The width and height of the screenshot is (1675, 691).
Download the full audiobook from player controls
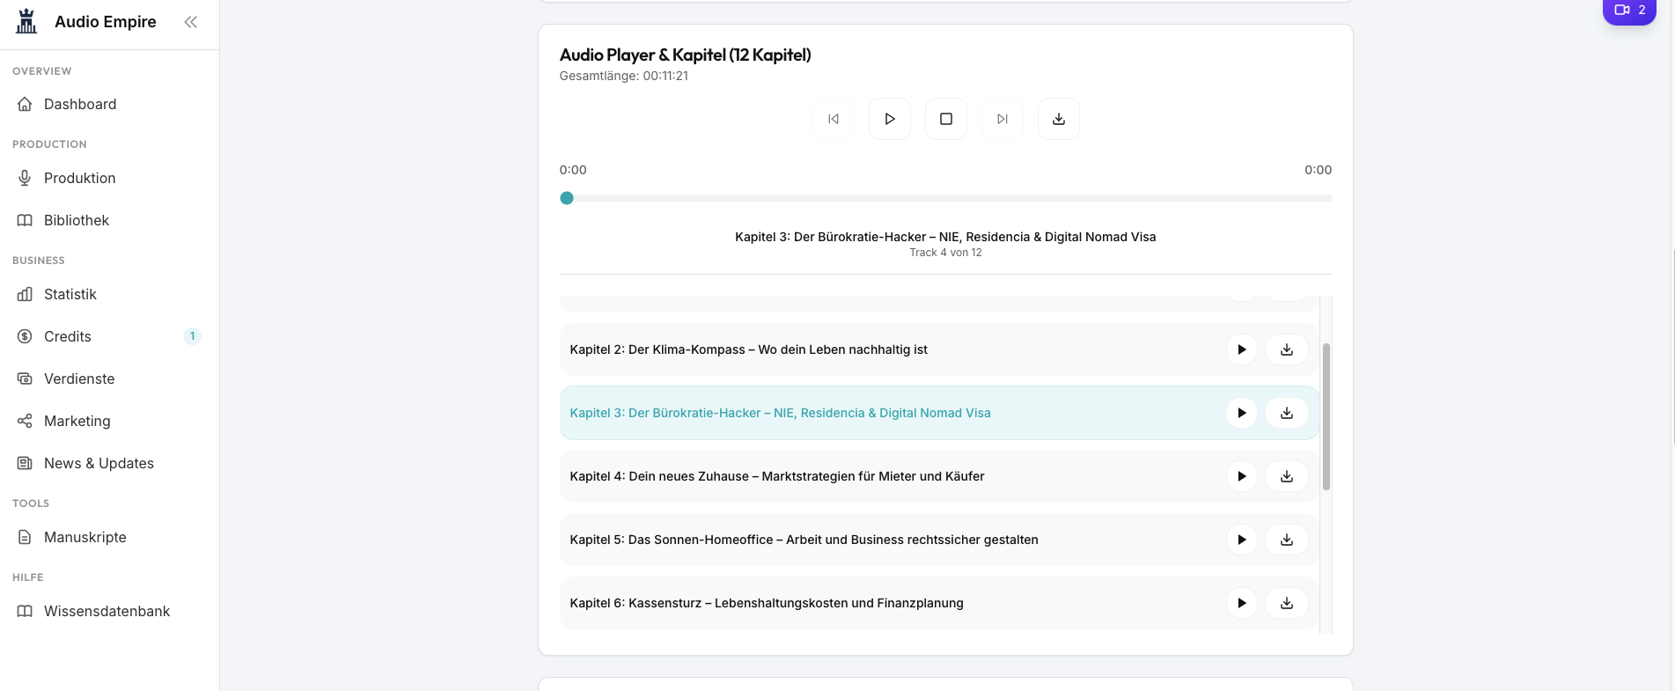1059,119
